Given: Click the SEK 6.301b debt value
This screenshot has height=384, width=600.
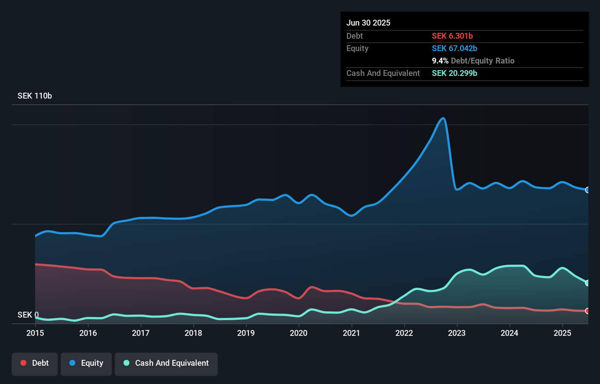Looking at the screenshot, I should click(452, 36).
